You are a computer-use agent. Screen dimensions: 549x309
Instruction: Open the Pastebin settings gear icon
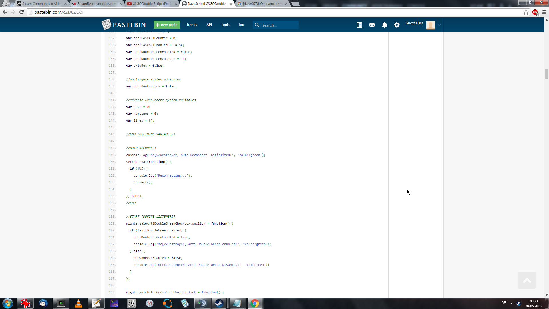pos(397,25)
